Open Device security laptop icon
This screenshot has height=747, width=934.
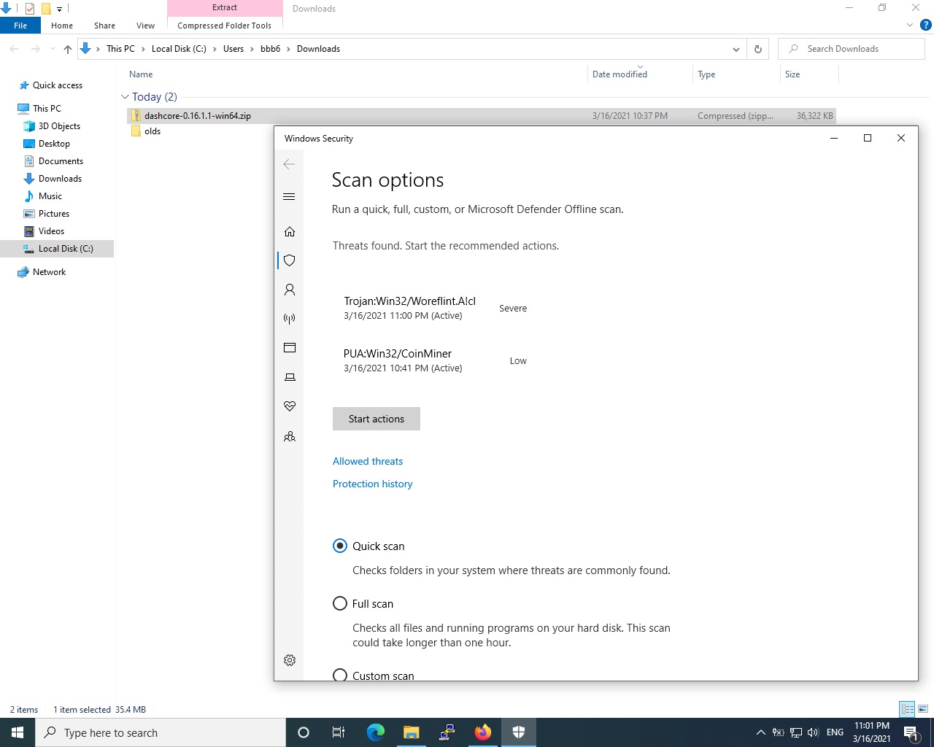290,377
